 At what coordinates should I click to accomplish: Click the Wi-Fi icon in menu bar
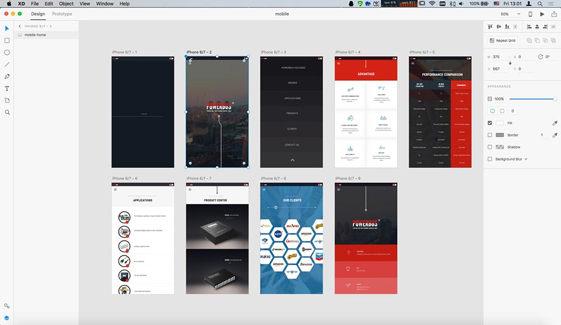pos(432,3)
